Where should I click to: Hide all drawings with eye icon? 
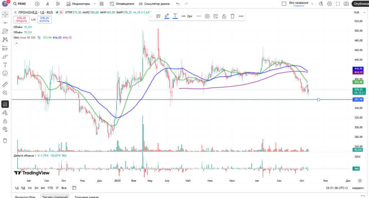(x=5, y=129)
